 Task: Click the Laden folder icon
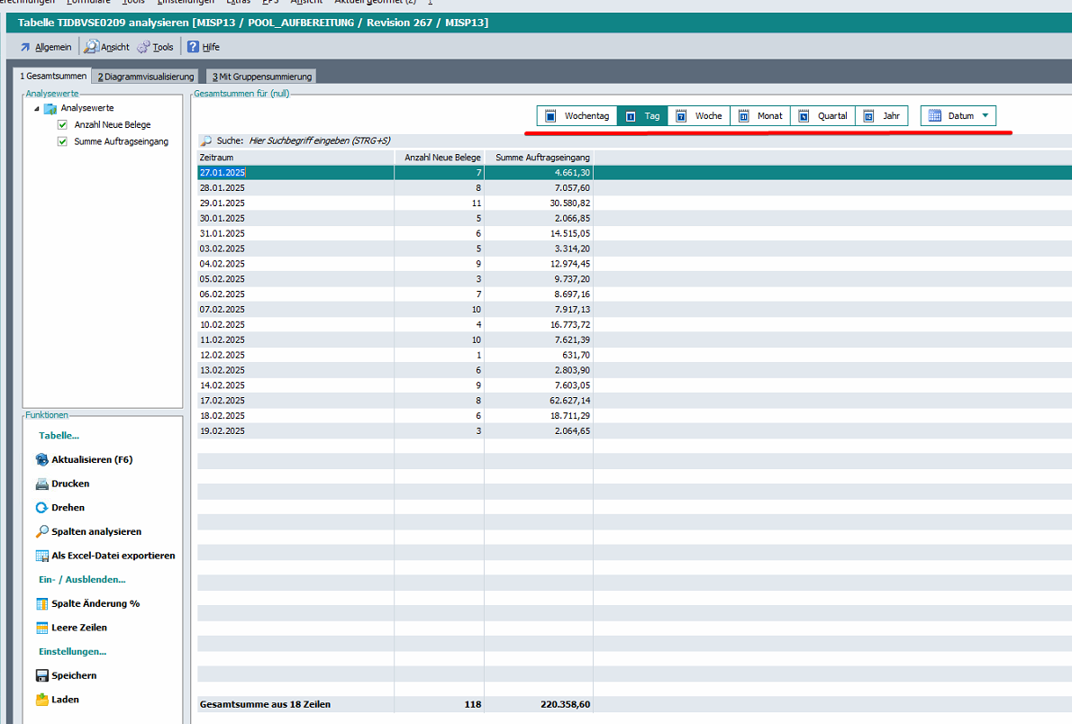tap(42, 700)
